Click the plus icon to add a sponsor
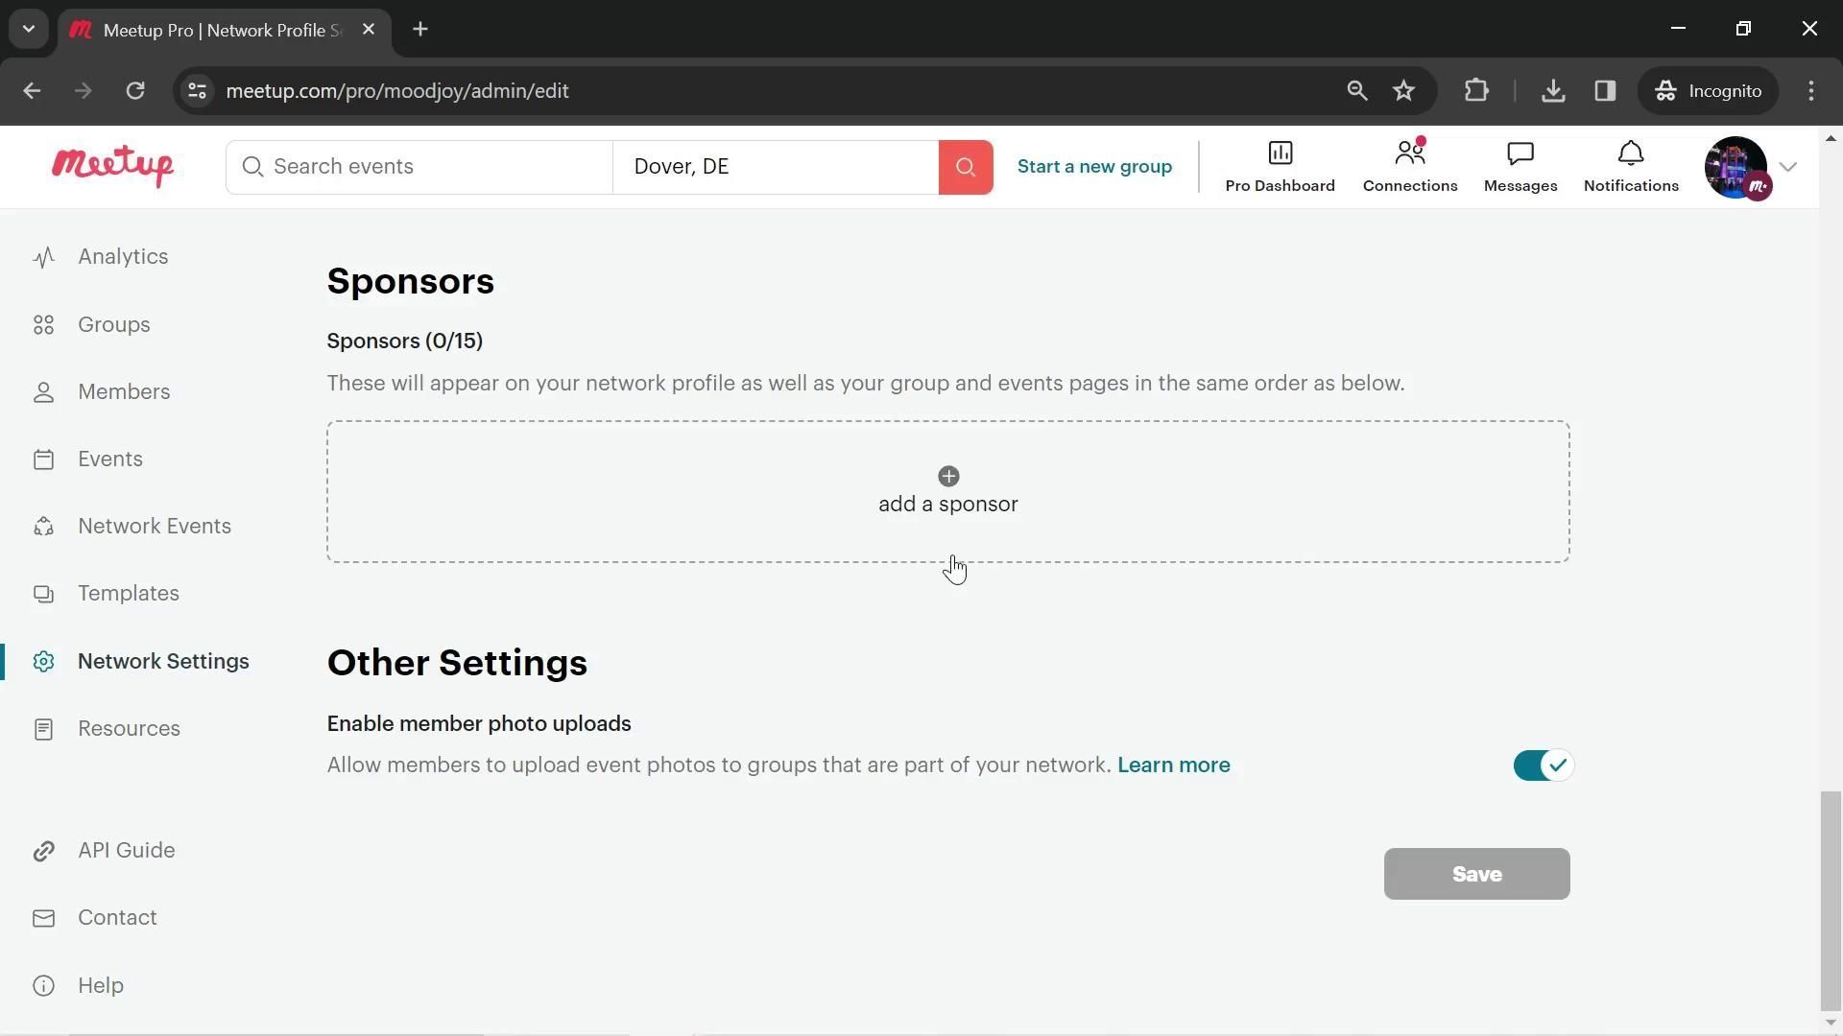Viewport: 1843px width, 1036px height. pos(948,477)
